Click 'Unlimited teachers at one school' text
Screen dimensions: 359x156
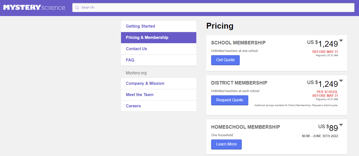pyautogui.click(x=234, y=51)
